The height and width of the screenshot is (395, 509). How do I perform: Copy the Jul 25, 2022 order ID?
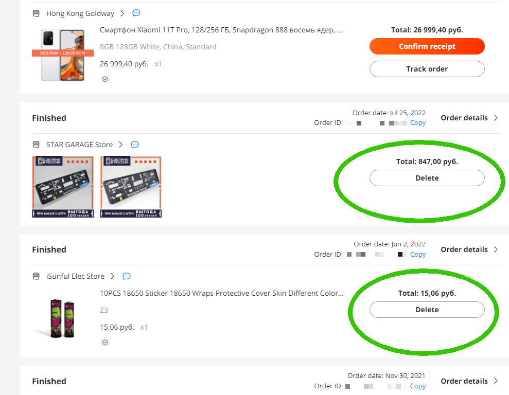pos(417,123)
